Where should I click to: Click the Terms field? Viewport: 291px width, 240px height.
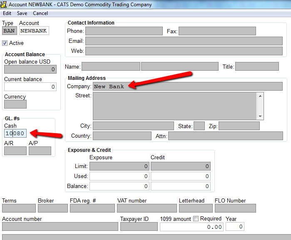(19, 208)
